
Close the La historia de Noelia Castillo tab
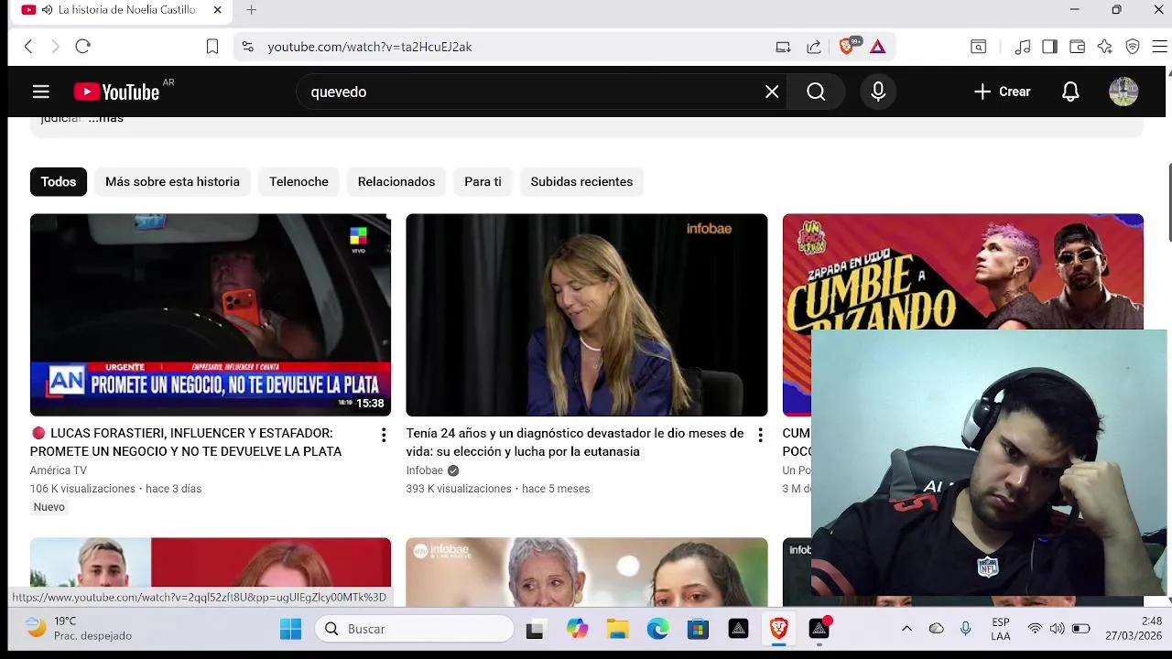click(x=217, y=10)
